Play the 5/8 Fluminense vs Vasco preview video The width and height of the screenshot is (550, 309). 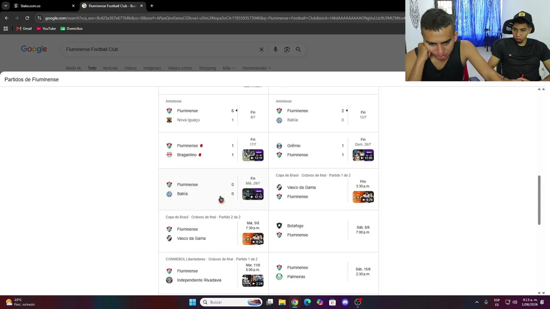point(253,239)
